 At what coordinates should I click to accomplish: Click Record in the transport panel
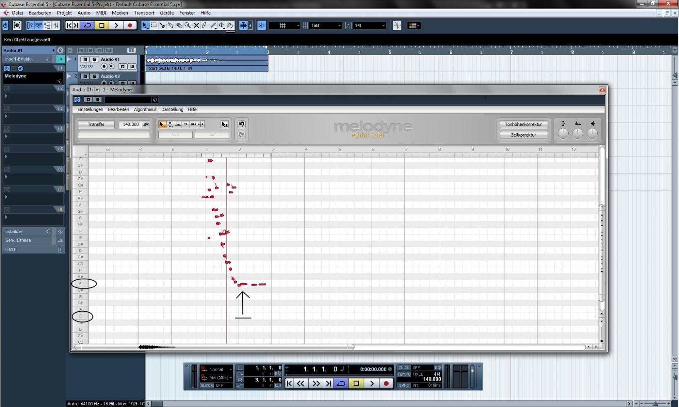tap(386, 383)
